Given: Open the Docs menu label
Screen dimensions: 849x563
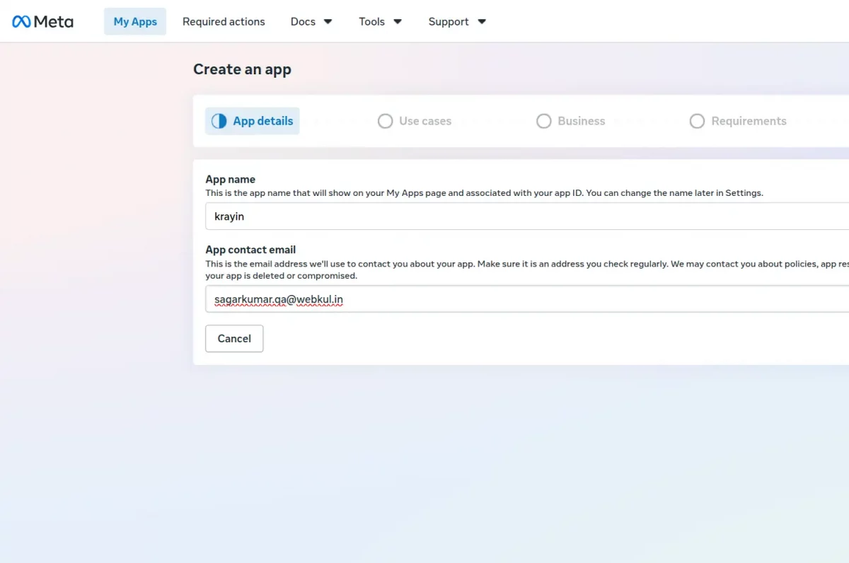Looking at the screenshot, I should click(x=303, y=22).
